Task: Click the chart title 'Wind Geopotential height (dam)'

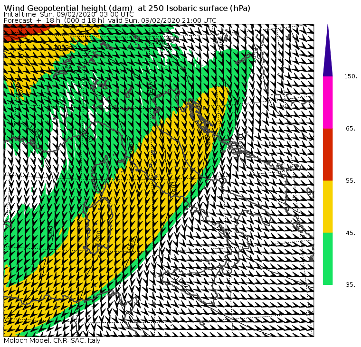Action: coord(68,8)
